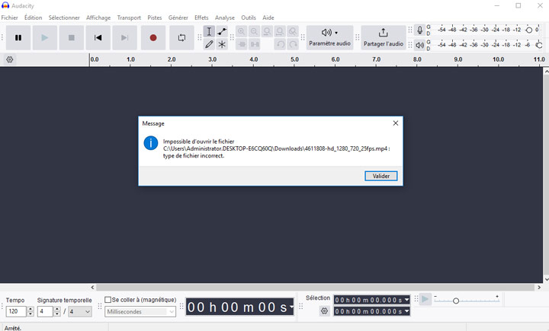Click the blue information icon in dialog
This screenshot has height=331, width=549.
(151, 143)
